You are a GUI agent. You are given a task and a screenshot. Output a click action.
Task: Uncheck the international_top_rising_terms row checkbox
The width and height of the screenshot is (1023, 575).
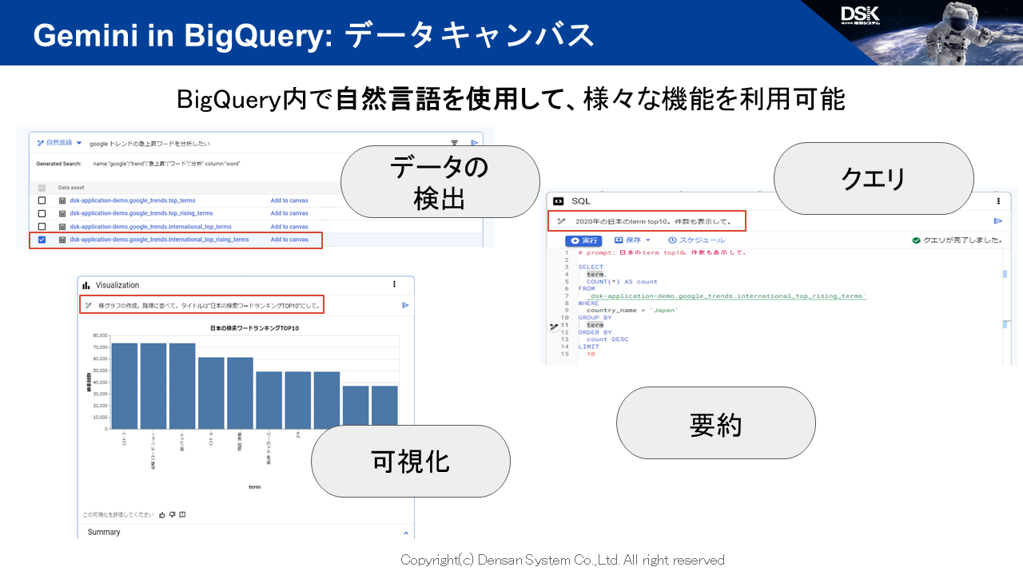pos(42,240)
